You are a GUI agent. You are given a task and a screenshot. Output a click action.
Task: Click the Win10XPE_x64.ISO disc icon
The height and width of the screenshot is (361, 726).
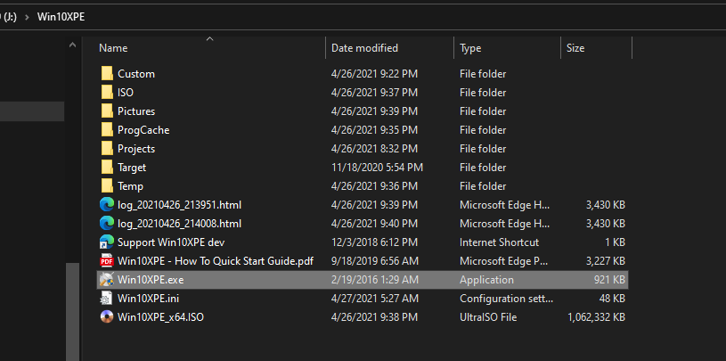[107, 317]
